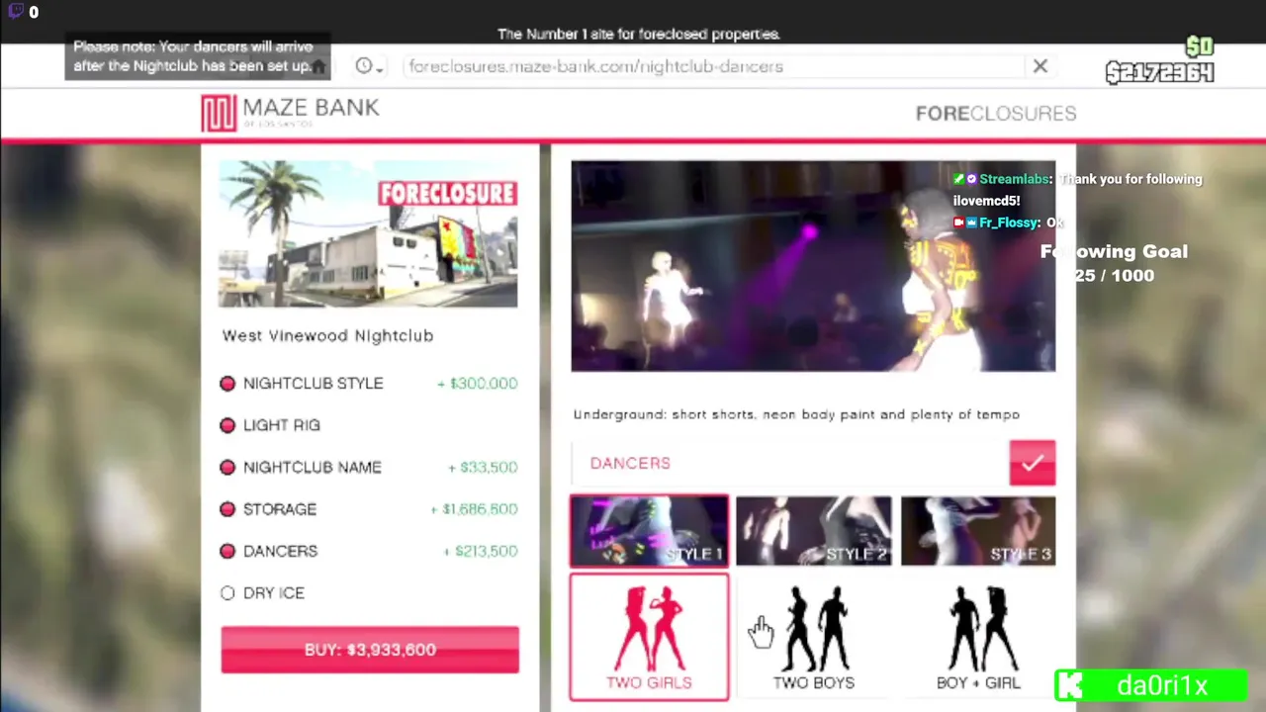Go to browser home page icon

[318, 66]
